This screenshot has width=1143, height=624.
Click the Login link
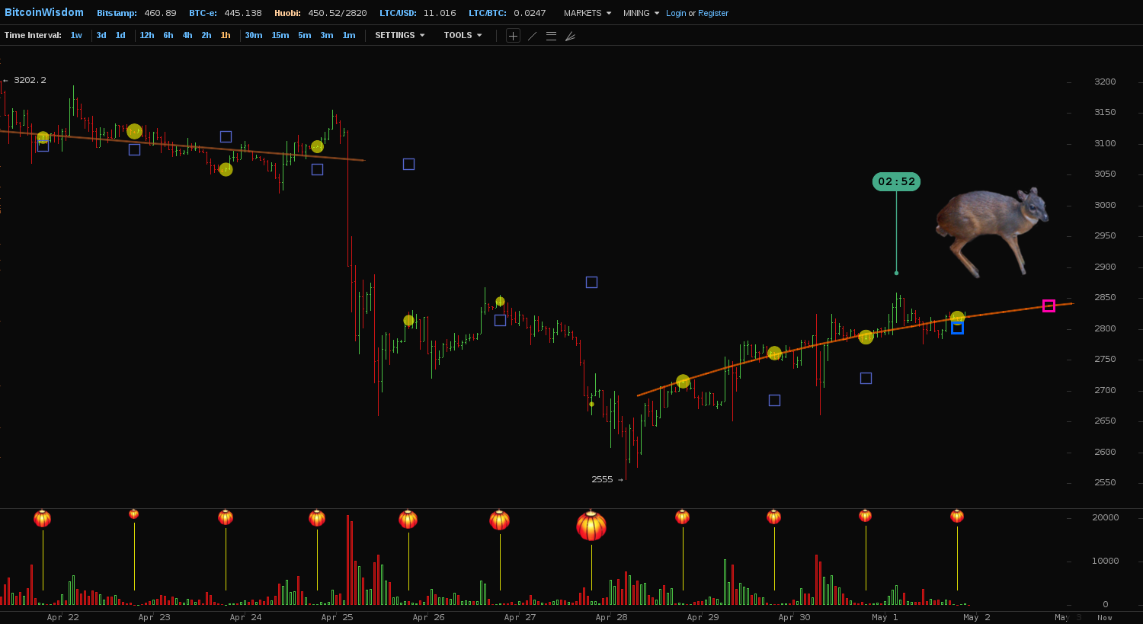[x=676, y=13]
